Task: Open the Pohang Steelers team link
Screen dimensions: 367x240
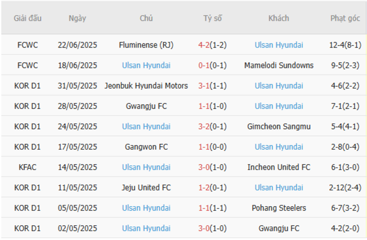Action: pyautogui.click(x=279, y=208)
